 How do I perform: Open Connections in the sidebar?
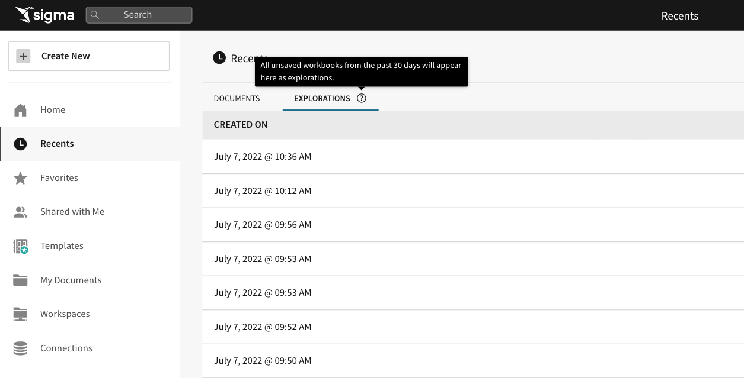coord(90,348)
